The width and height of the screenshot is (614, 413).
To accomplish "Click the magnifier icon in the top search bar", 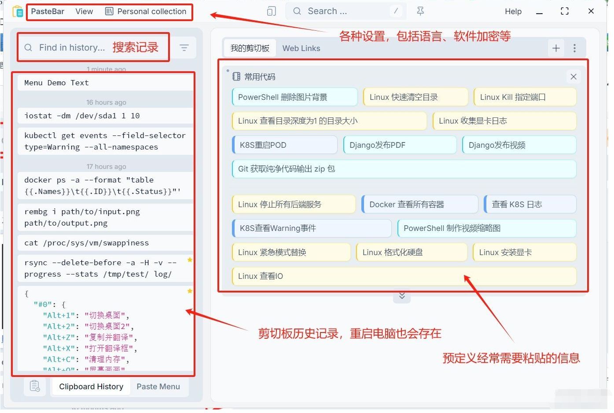I will [x=296, y=11].
